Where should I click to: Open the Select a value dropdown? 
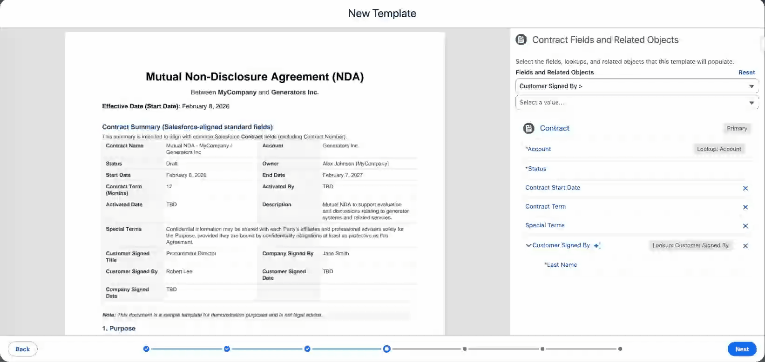click(x=636, y=102)
